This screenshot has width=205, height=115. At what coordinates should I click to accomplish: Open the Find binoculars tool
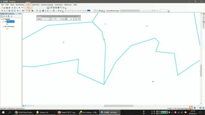[x=43, y=11]
